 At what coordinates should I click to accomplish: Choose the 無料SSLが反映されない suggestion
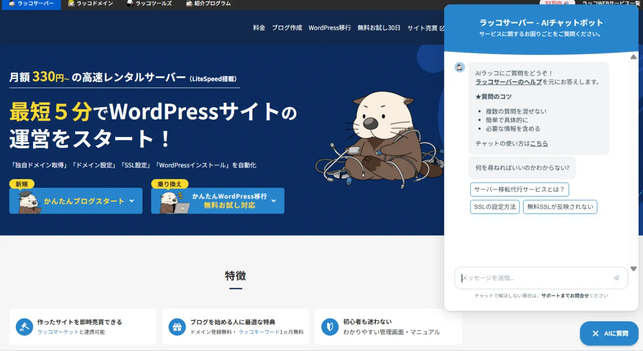(560, 207)
